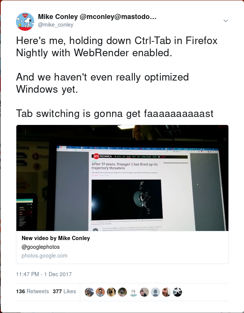View the 136 Retweets list

(x=32, y=291)
